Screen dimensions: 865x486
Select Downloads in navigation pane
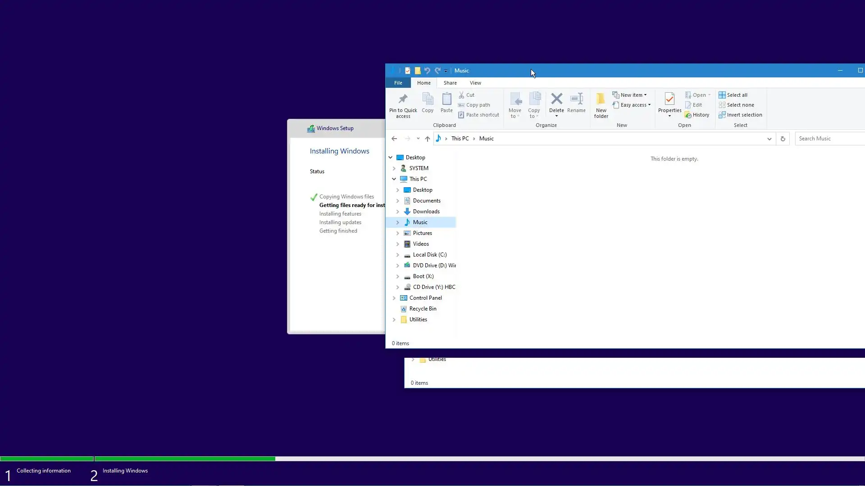point(426,211)
